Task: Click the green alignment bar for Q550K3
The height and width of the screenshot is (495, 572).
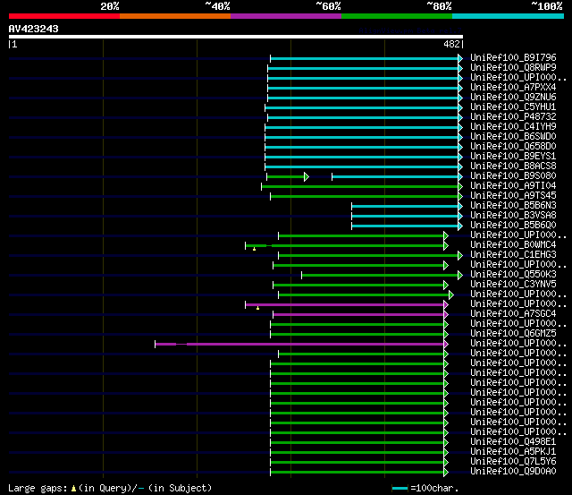Action: point(380,276)
